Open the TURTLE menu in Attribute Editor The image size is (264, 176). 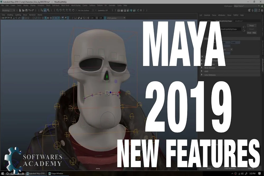[236, 15]
